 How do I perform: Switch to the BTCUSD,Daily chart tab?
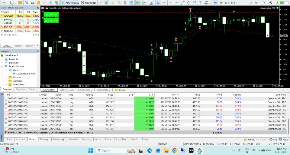103,90
